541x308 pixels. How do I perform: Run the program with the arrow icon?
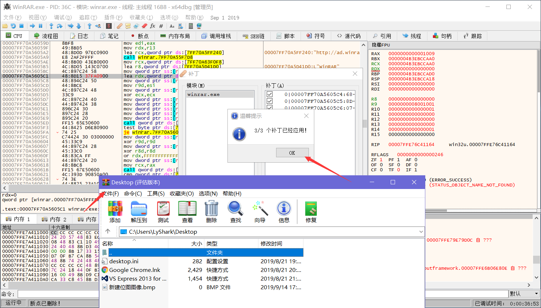(32, 26)
